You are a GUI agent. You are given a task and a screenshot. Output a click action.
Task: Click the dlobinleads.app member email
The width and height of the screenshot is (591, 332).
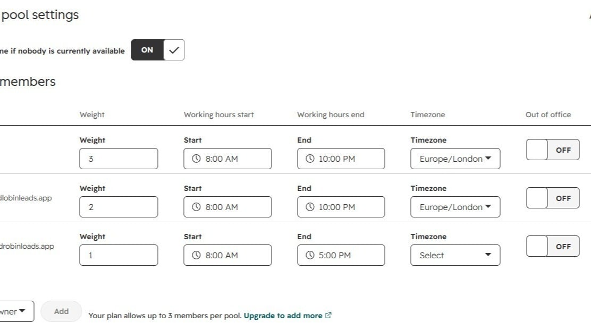pyautogui.click(x=26, y=198)
